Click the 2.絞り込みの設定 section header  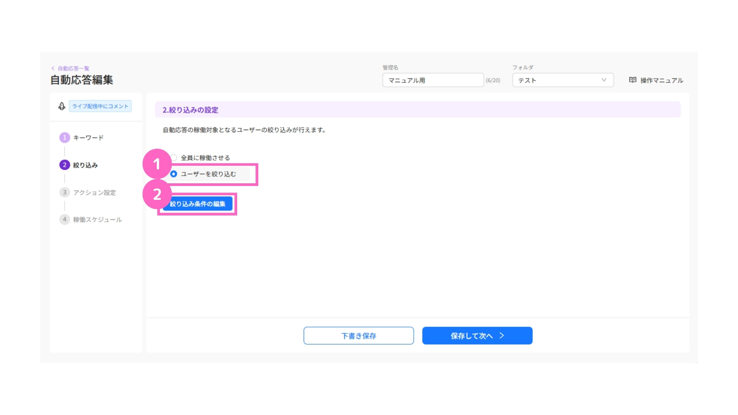pos(418,110)
